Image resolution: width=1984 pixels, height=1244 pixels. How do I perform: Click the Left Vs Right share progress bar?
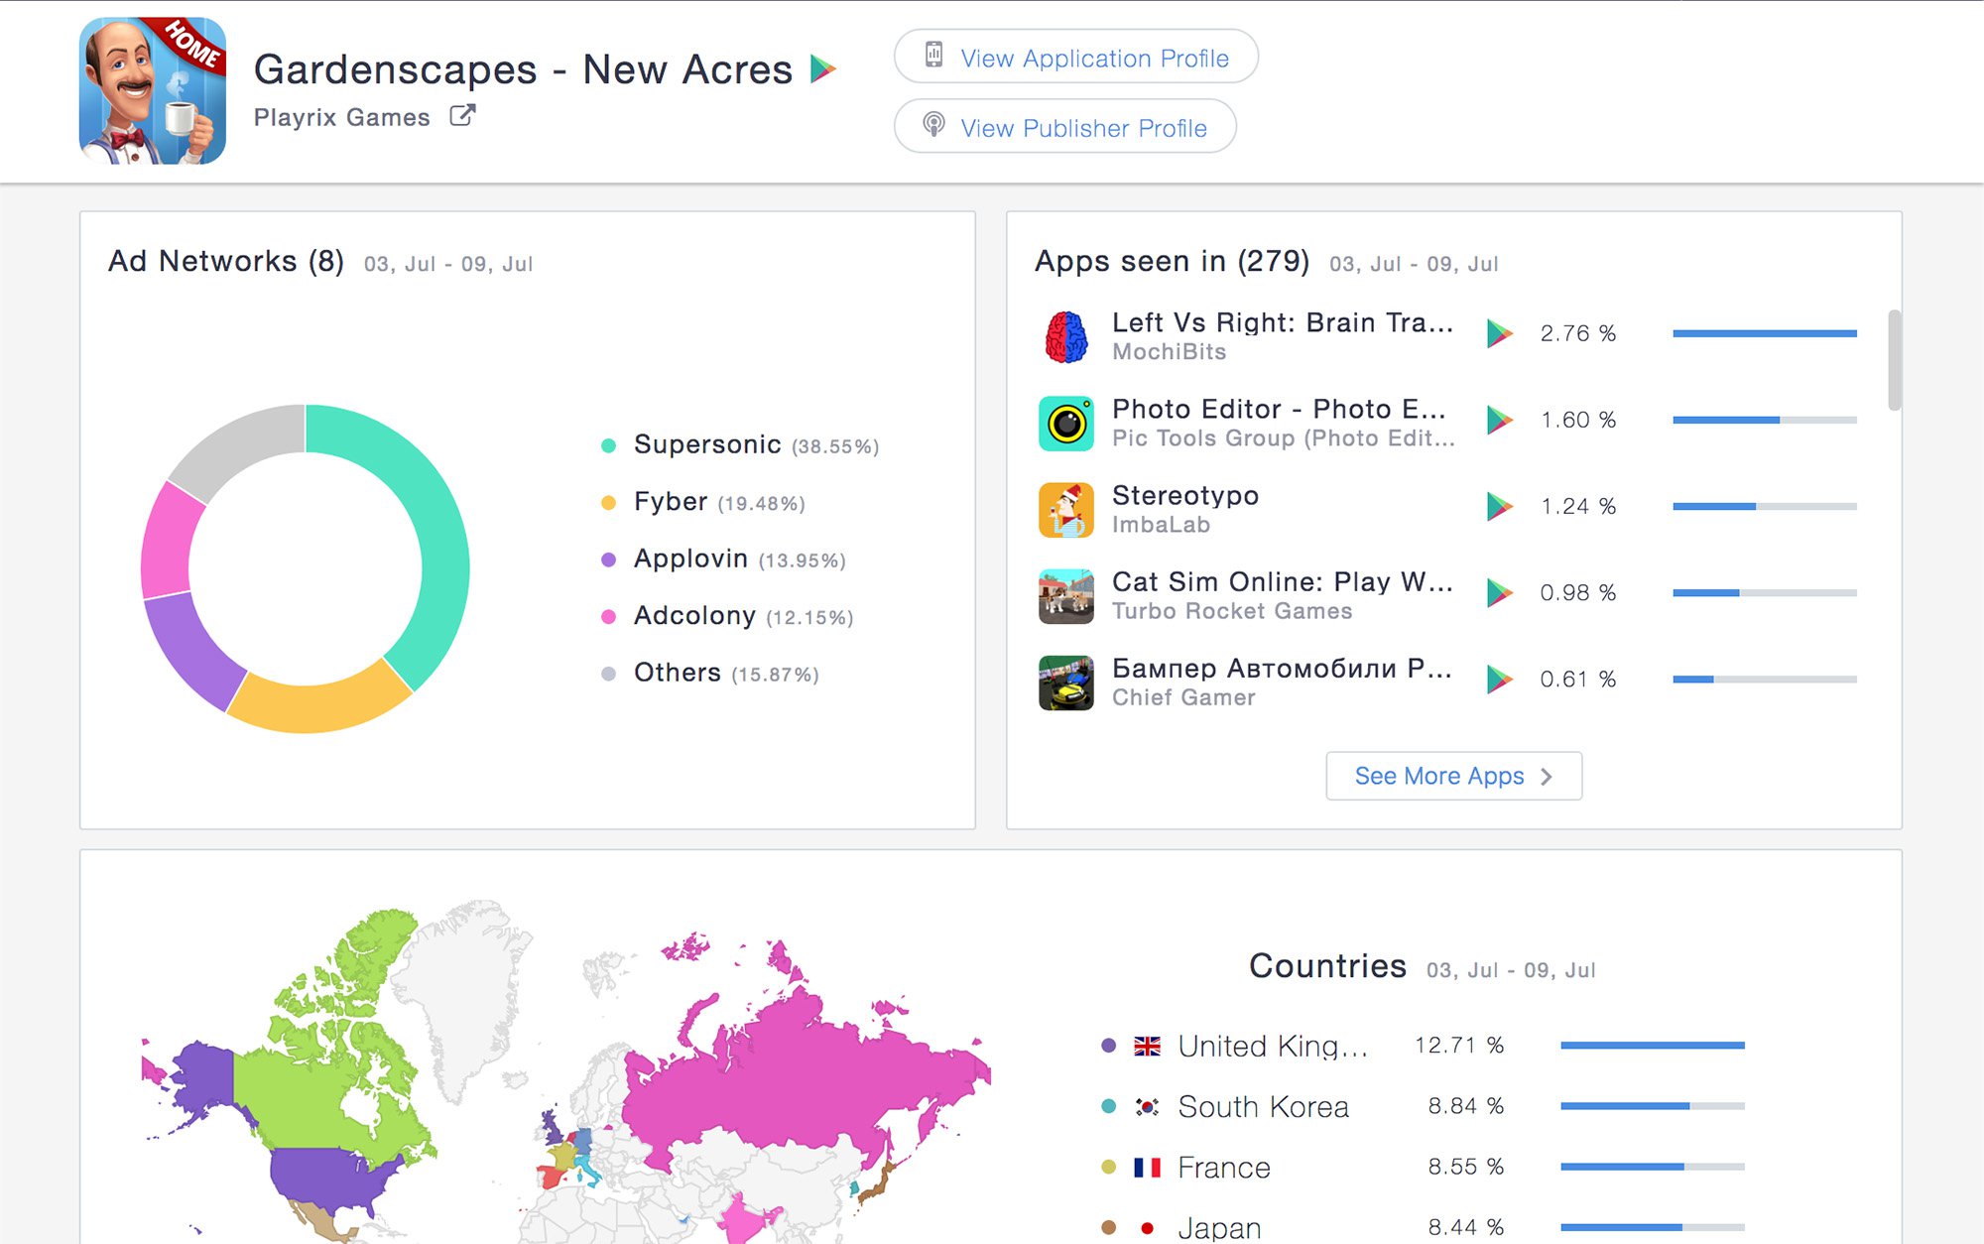[x=1765, y=333]
